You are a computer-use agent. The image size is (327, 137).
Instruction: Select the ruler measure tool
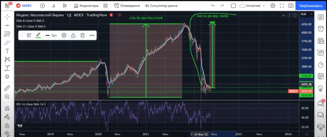[x=7, y=88]
